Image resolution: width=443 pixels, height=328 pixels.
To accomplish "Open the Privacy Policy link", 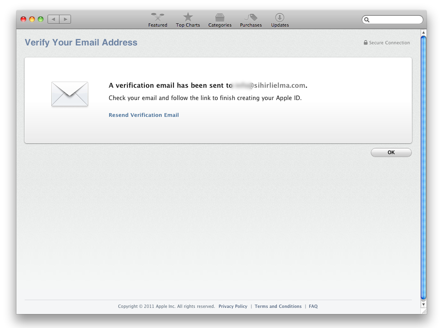I will pos(233,306).
